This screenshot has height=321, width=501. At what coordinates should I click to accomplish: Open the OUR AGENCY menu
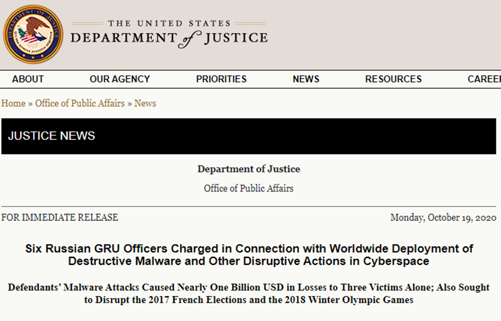click(120, 79)
